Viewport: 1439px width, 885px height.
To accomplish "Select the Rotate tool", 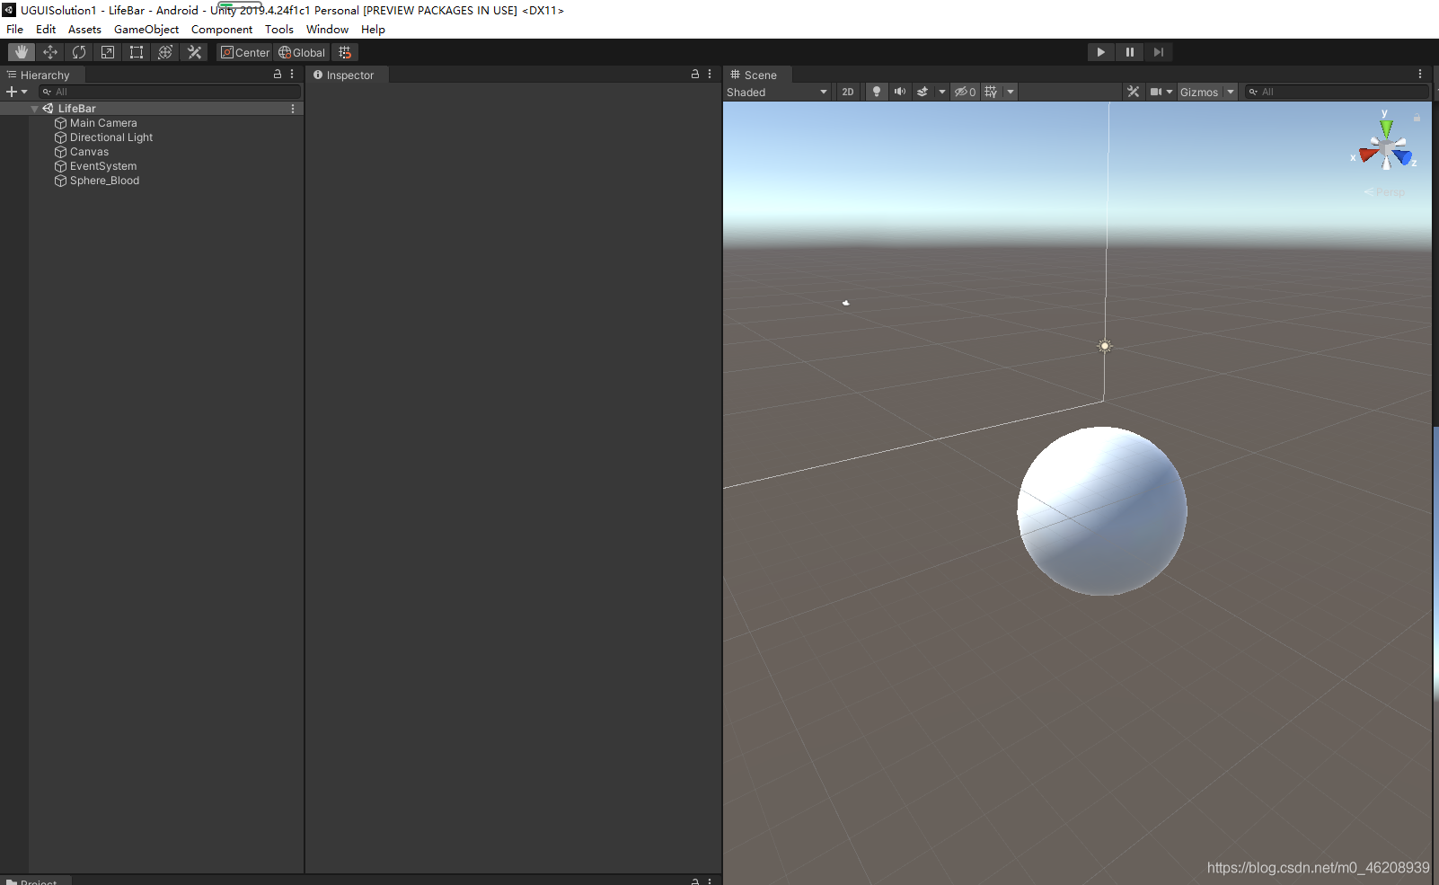I will coord(79,52).
